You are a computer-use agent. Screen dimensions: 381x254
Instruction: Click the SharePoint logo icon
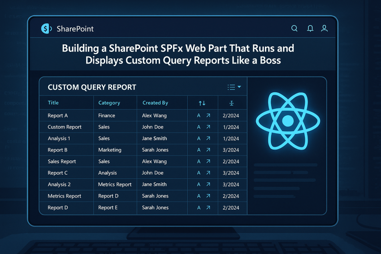pos(47,29)
